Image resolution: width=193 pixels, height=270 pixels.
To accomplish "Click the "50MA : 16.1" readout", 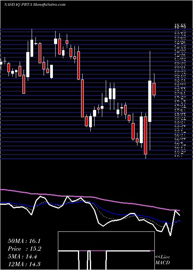I will (24, 241).
